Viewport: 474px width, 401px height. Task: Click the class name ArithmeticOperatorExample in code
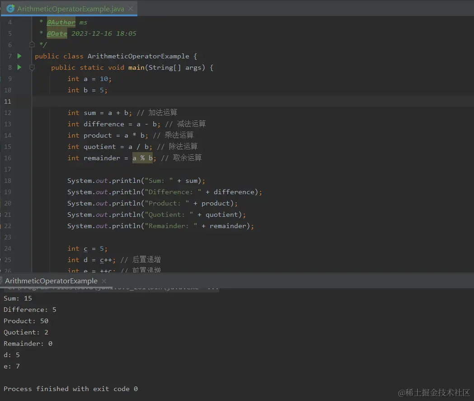click(138, 56)
